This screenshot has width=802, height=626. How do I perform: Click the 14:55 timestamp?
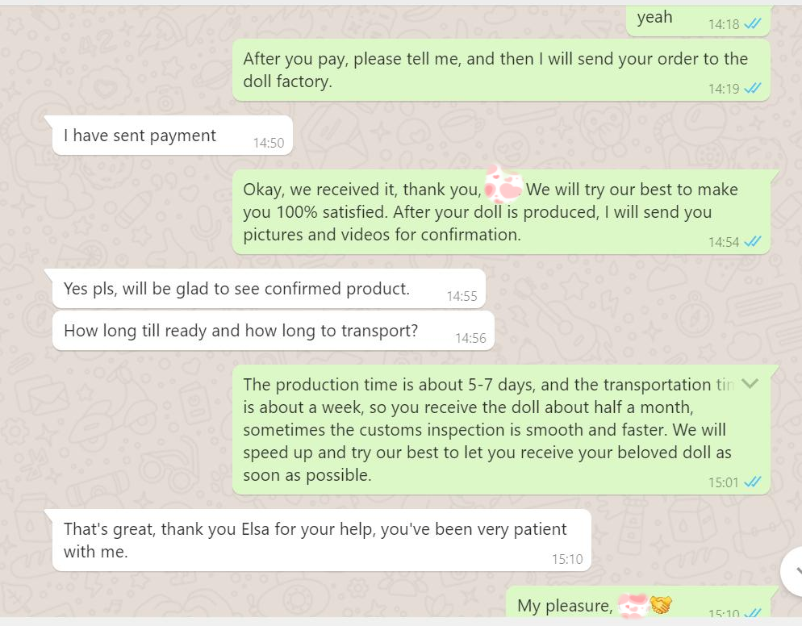point(462,296)
